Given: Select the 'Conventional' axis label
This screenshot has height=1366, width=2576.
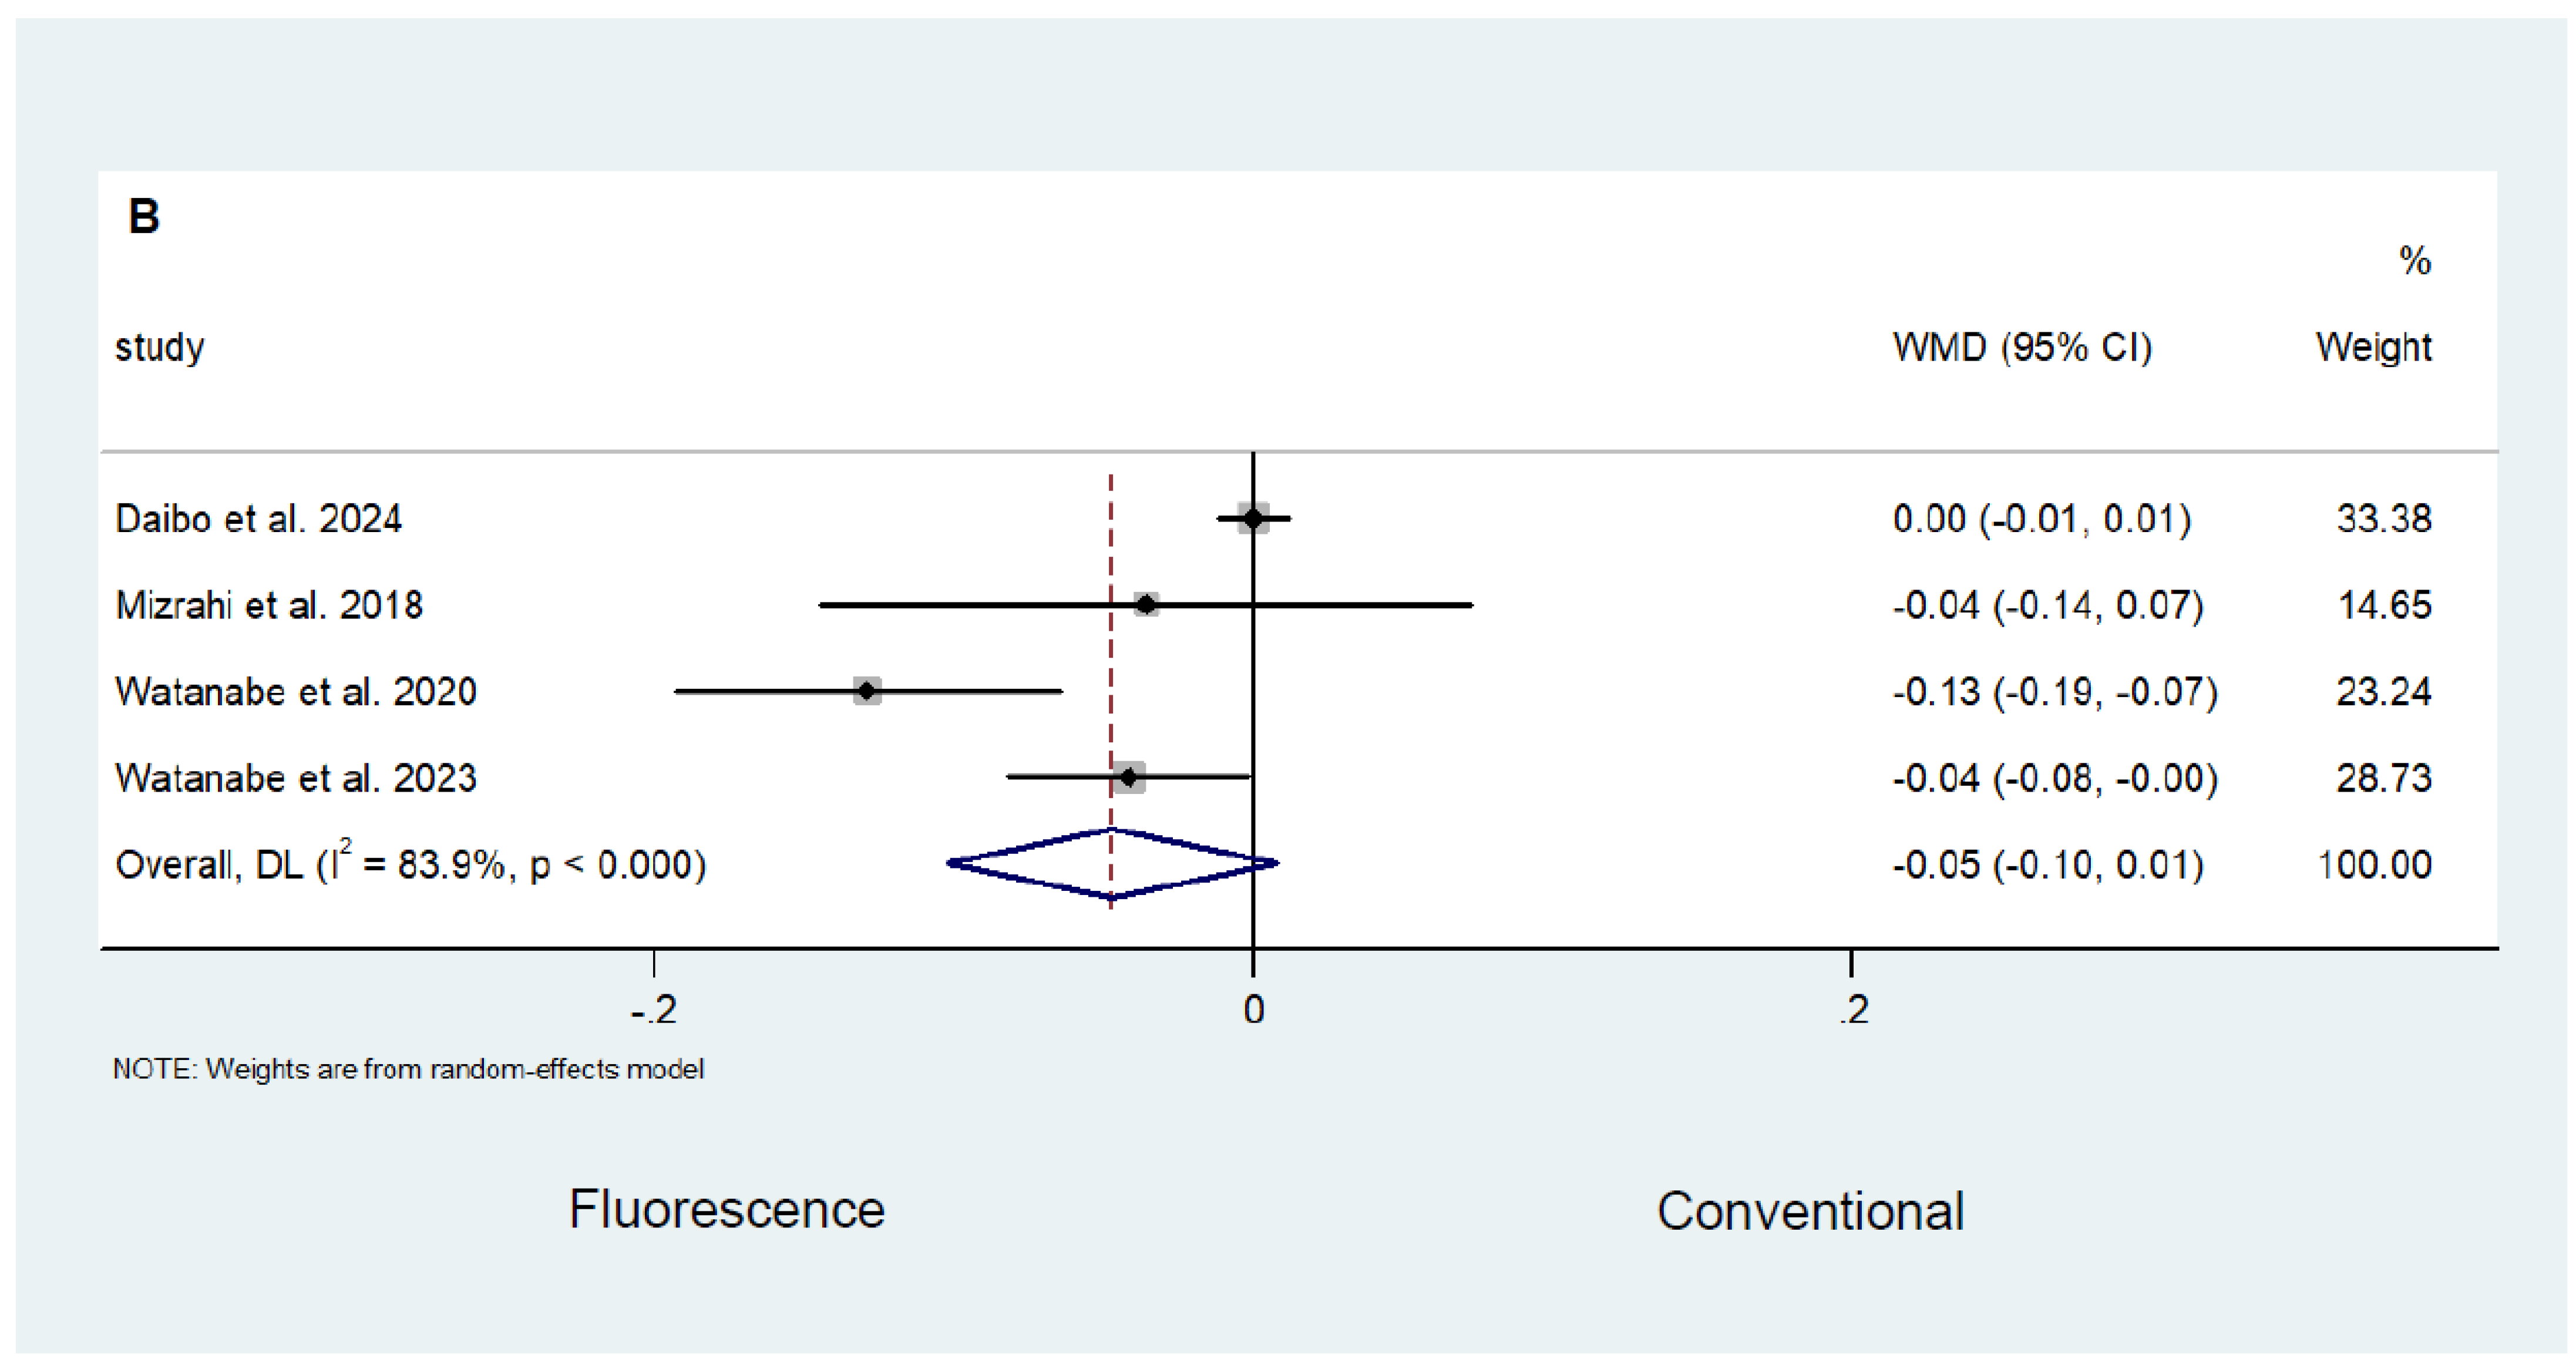Looking at the screenshot, I should tap(1810, 1211).
